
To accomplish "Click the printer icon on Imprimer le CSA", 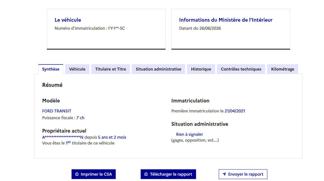I will point(77,174).
